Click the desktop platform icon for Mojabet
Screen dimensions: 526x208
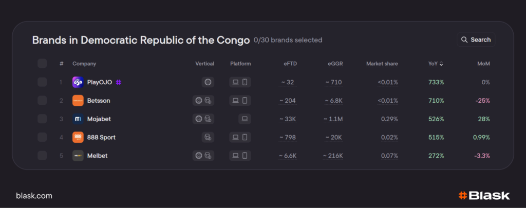pos(245,119)
